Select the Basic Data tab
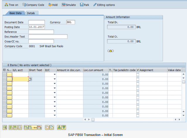Screen dimensions: 187x138 (15, 13)
